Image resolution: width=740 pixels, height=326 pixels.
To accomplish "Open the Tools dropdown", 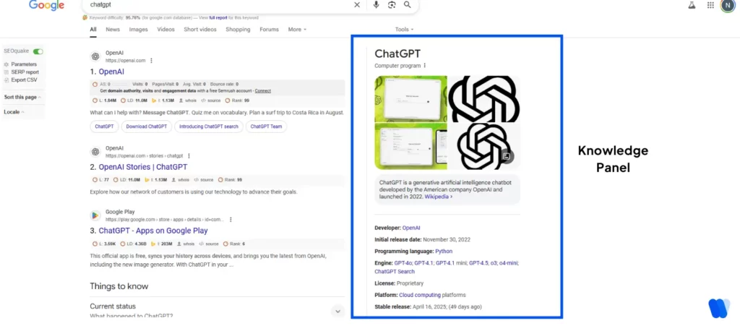I will (404, 29).
